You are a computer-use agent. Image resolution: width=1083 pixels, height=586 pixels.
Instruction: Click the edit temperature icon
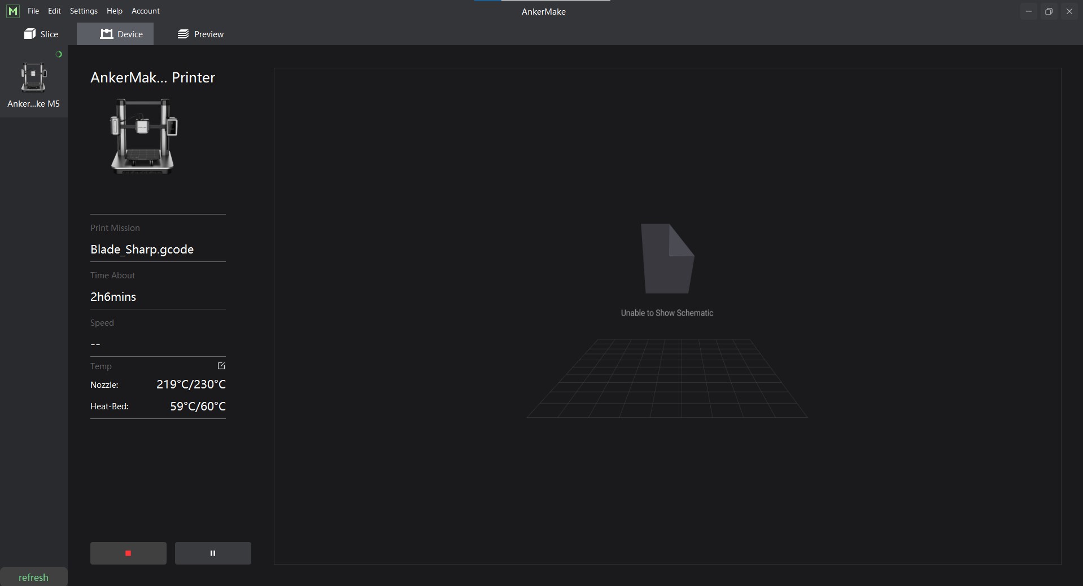point(221,366)
